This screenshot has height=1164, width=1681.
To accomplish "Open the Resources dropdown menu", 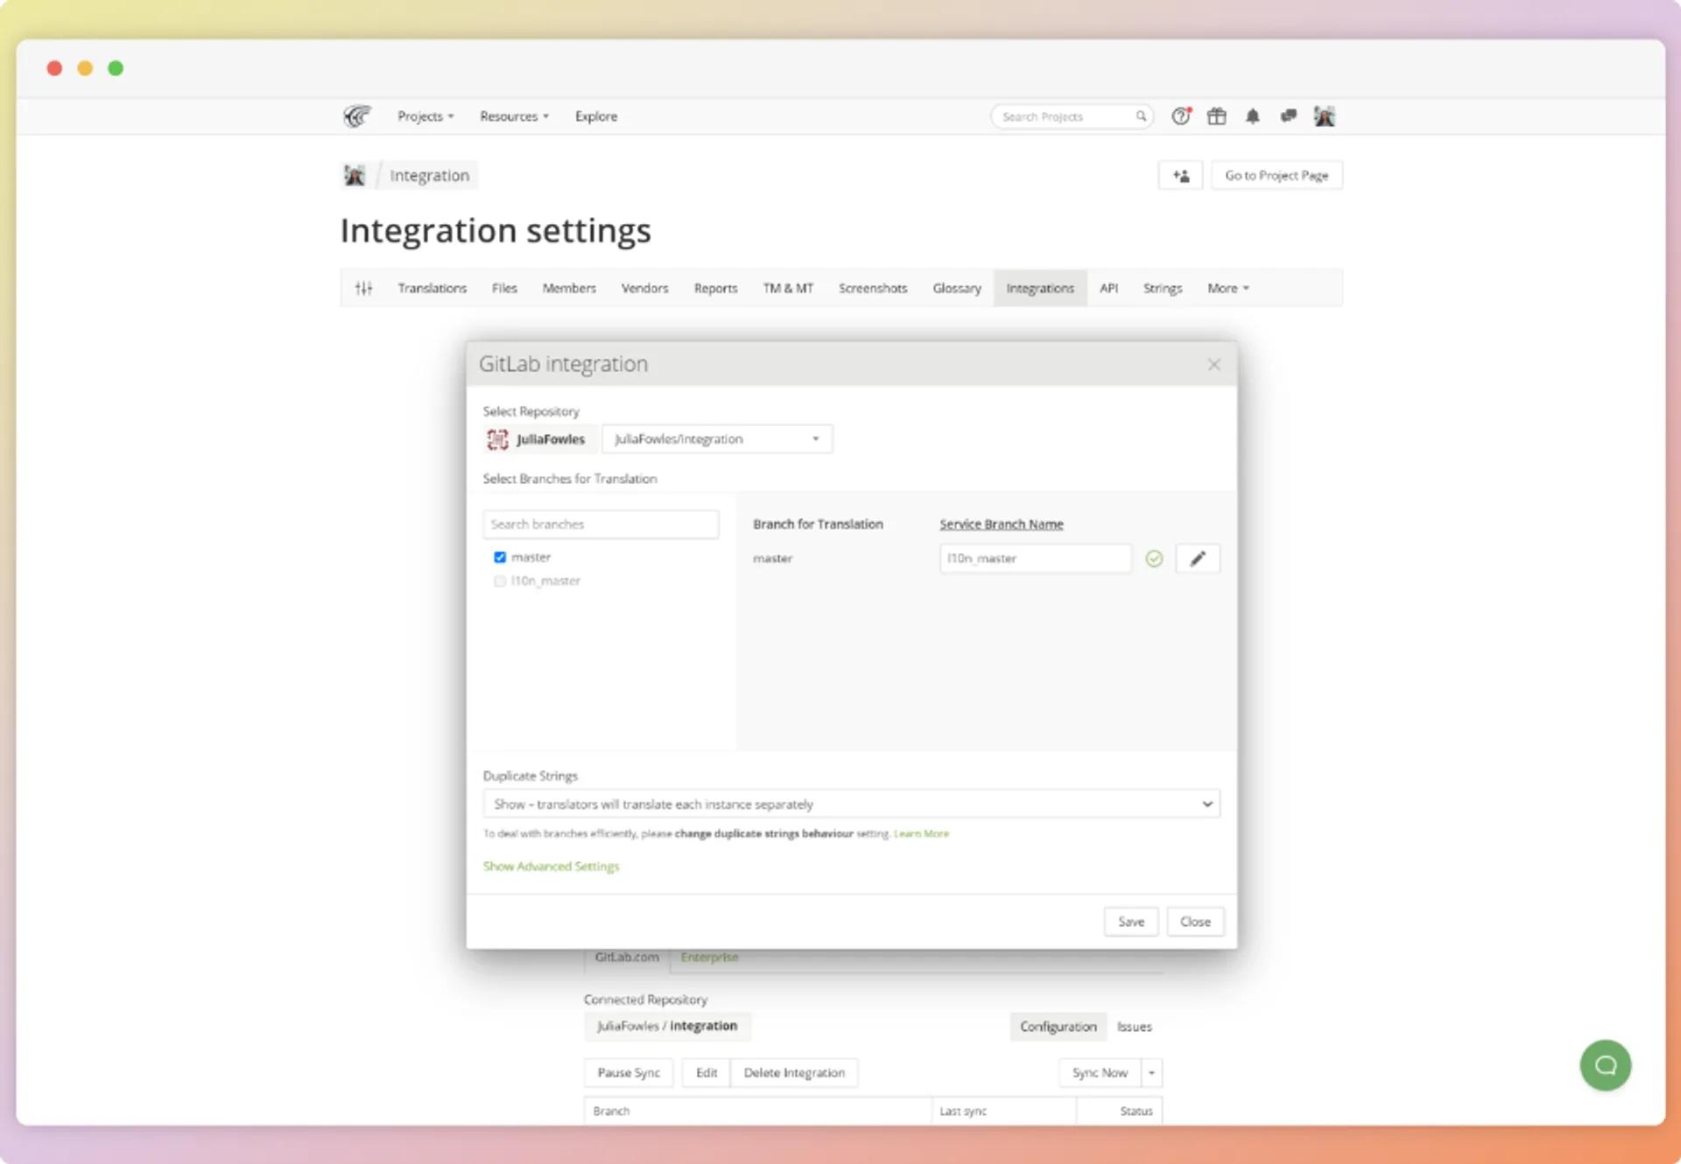I will 514,116.
